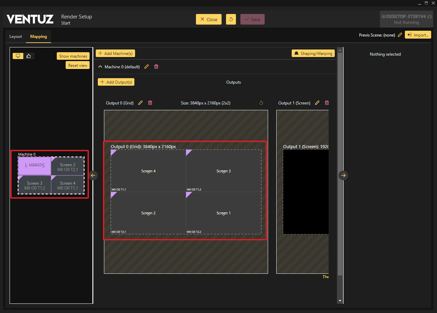The image size is (437, 313).
Task: Click the left arrow panel collapse handle
Action: tap(93, 175)
